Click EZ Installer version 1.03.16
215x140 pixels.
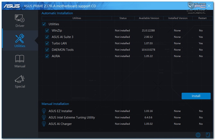click(x=148, y=111)
